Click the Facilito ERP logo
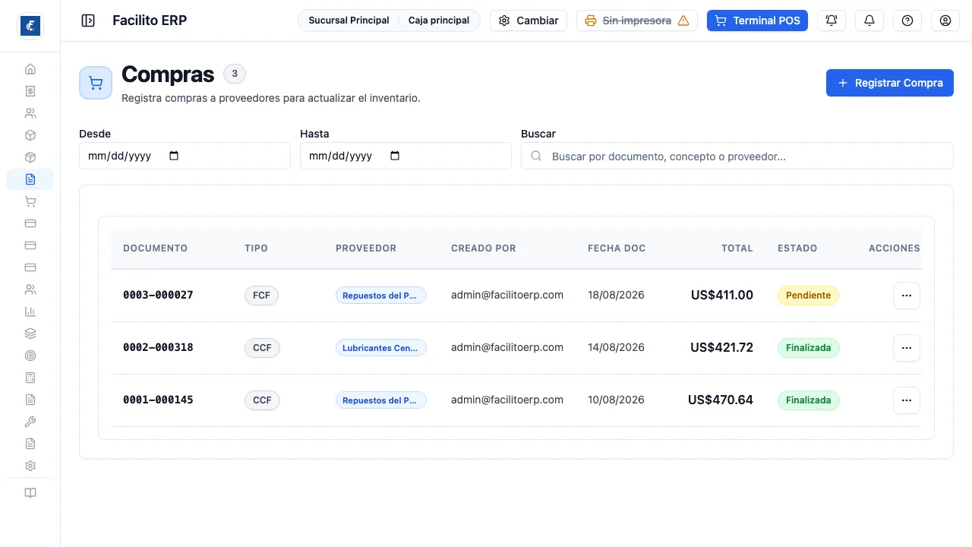This screenshot has width=972, height=547. click(x=30, y=25)
